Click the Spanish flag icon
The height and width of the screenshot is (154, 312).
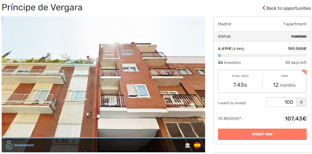197,145
